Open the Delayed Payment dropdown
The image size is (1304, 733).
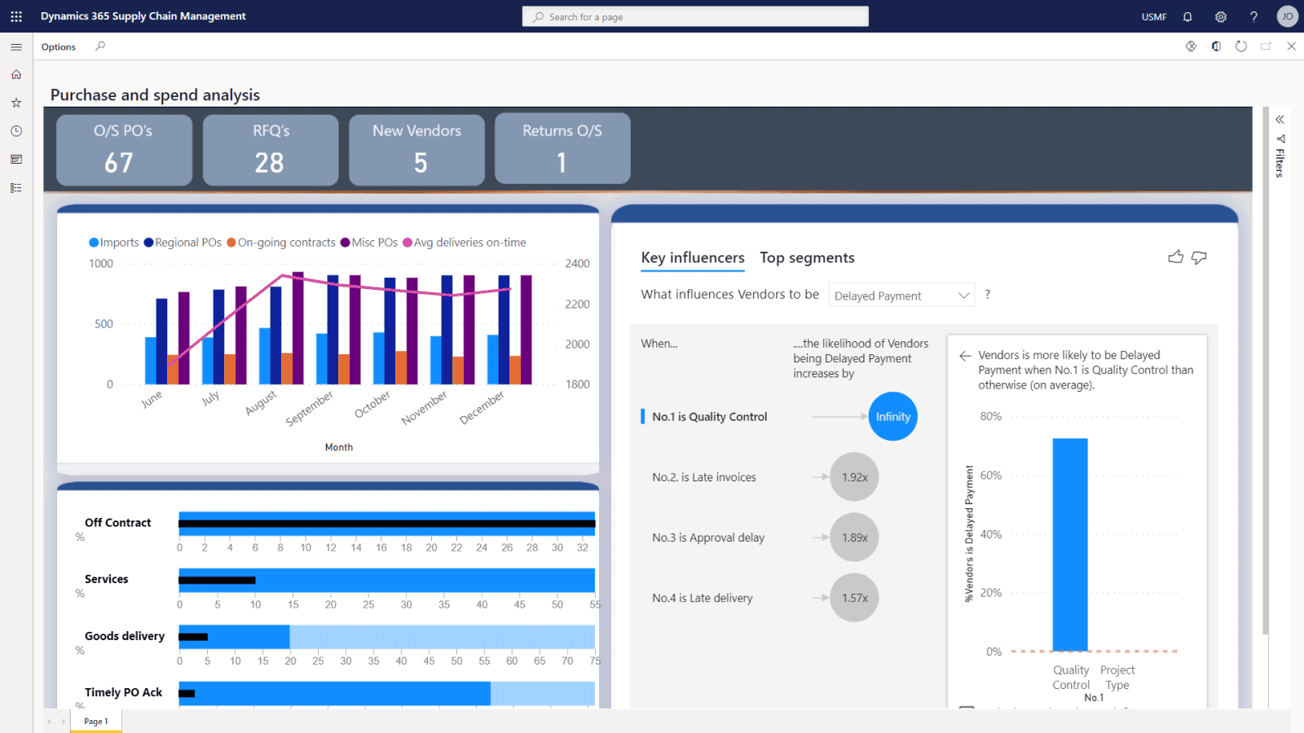(x=901, y=296)
